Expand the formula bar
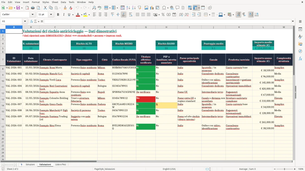Image resolution: width=305 pixels, height=171 pixels. [x=293, y=21]
